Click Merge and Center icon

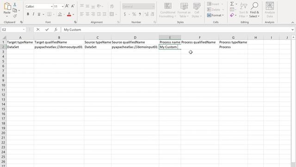point(112,14)
